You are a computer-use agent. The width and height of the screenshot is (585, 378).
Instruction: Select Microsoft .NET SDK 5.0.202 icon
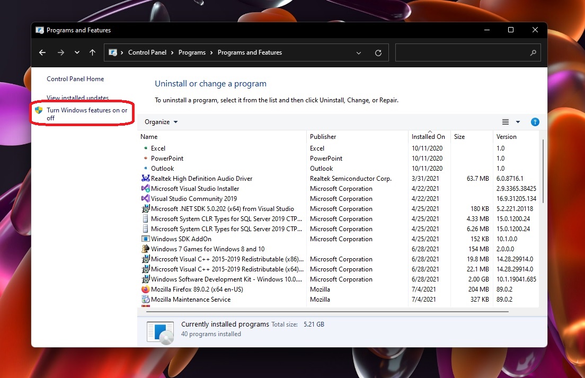(x=146, y=208)
